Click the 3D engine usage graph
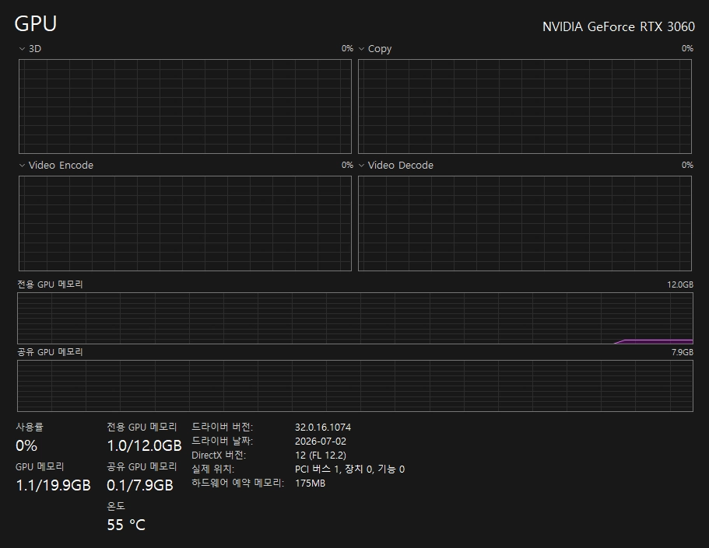The image size is (709, 548). tap(185, 106)
